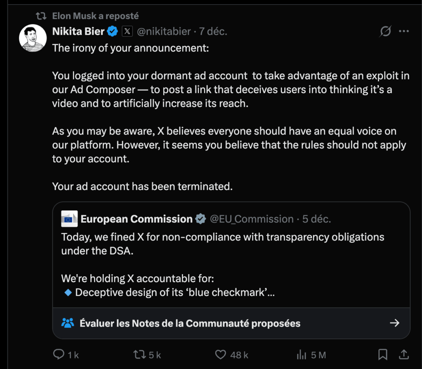This screenshot has width=422, height=369.
Task: Click the European Commission gold checkmark
Action: (201, 219)
